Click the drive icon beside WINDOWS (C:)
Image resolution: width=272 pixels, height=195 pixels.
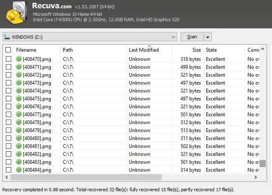click(x=7, y=37)
